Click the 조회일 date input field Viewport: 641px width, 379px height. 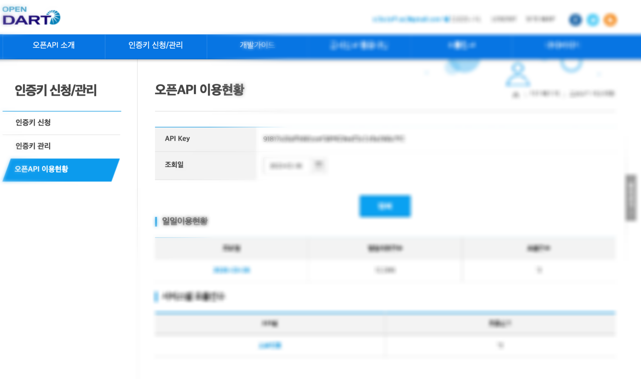(x=286, y=166)
